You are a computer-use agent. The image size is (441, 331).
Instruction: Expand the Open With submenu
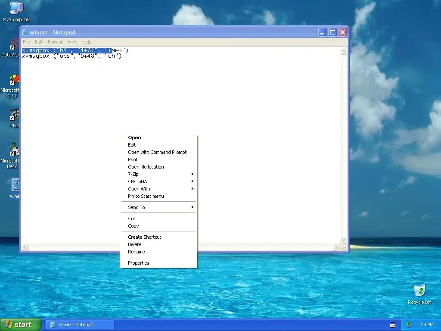158,189
